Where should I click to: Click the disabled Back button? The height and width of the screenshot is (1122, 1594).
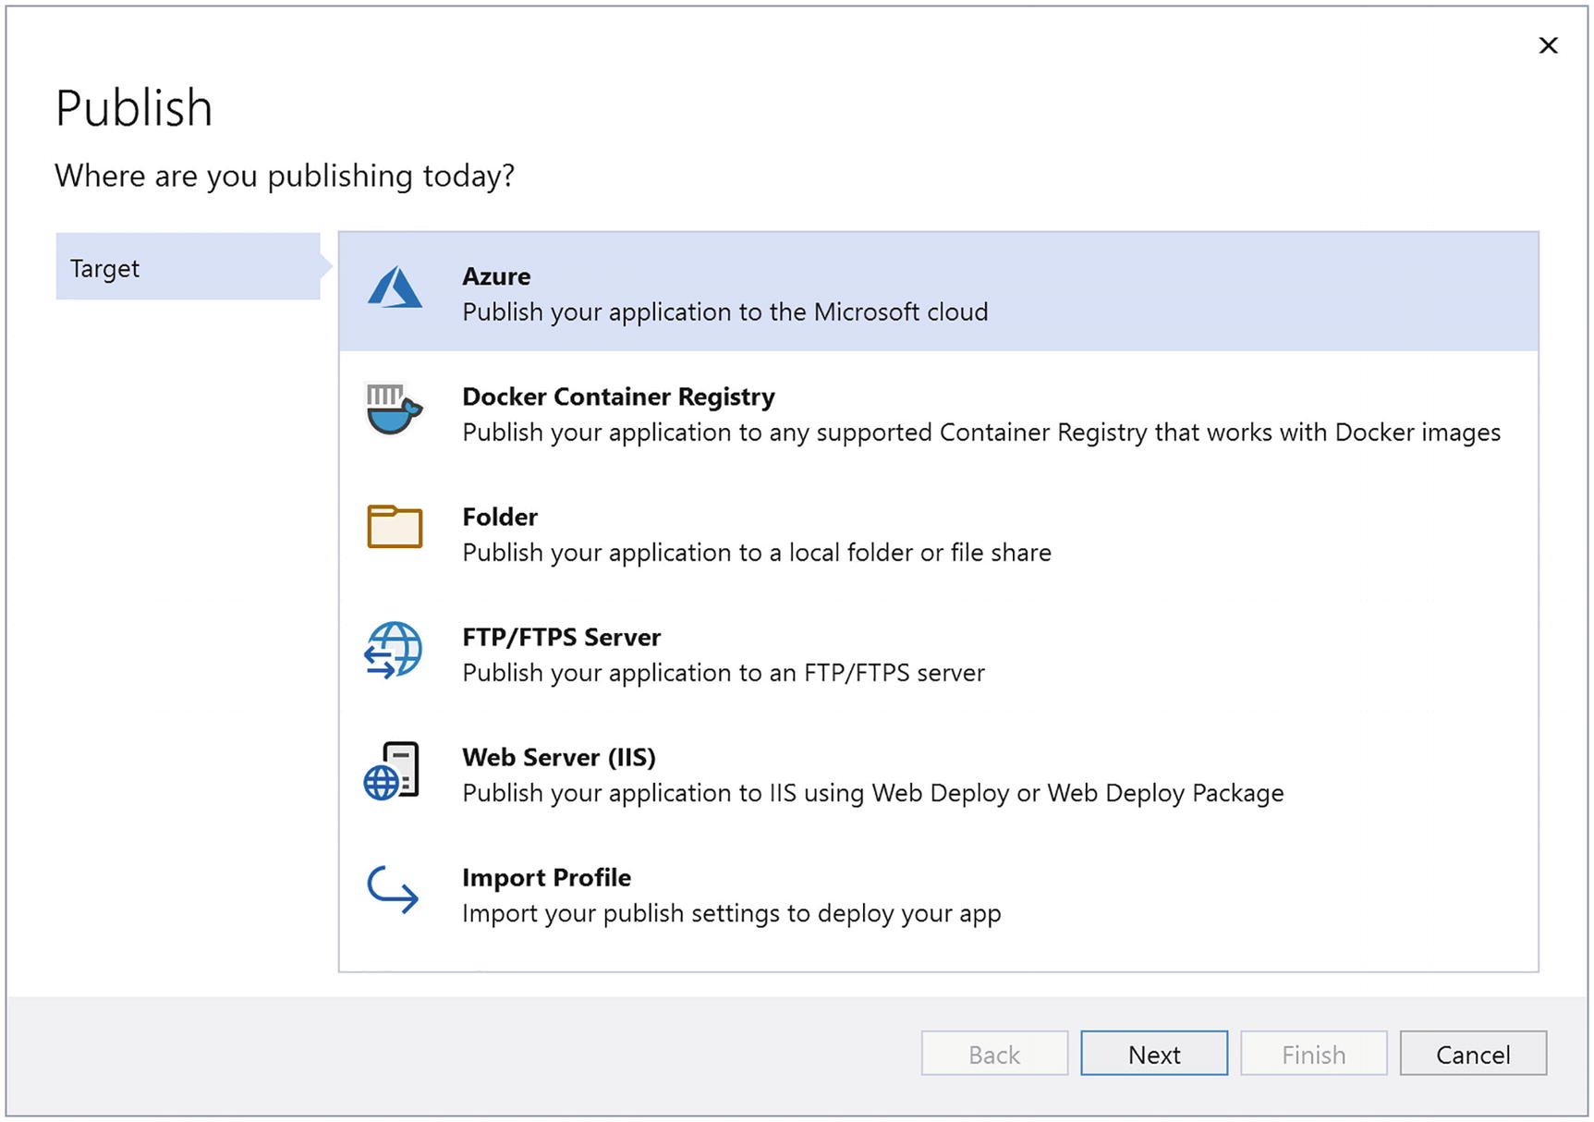(x=994, y=1054)
